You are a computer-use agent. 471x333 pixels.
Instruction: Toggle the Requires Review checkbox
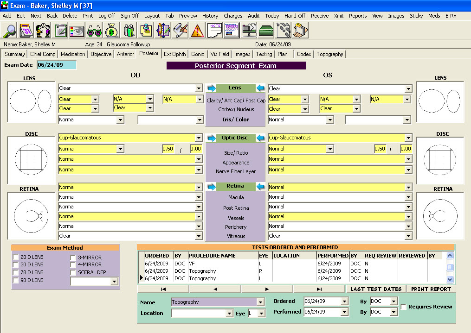[404, 307]
